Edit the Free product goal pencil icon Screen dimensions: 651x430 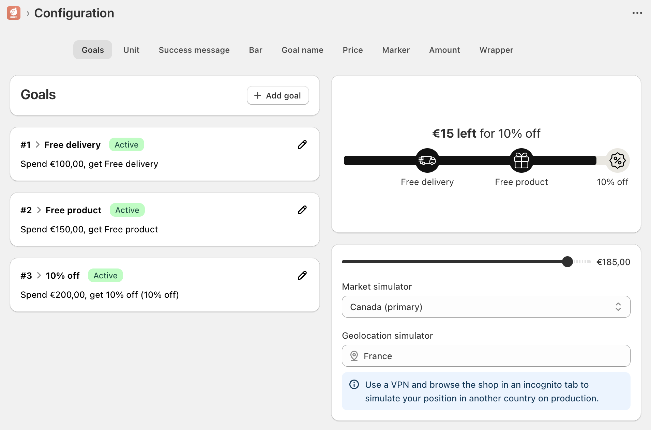(302, 210)
